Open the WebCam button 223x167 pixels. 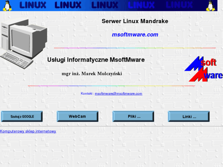(x=78, y=116)
